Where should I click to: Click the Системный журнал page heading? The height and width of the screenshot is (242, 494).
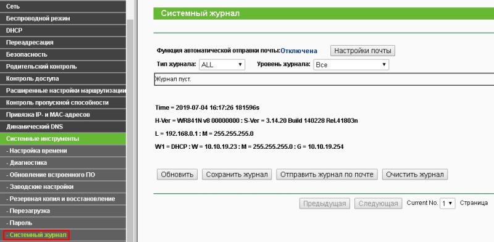(x=200, y=14)
